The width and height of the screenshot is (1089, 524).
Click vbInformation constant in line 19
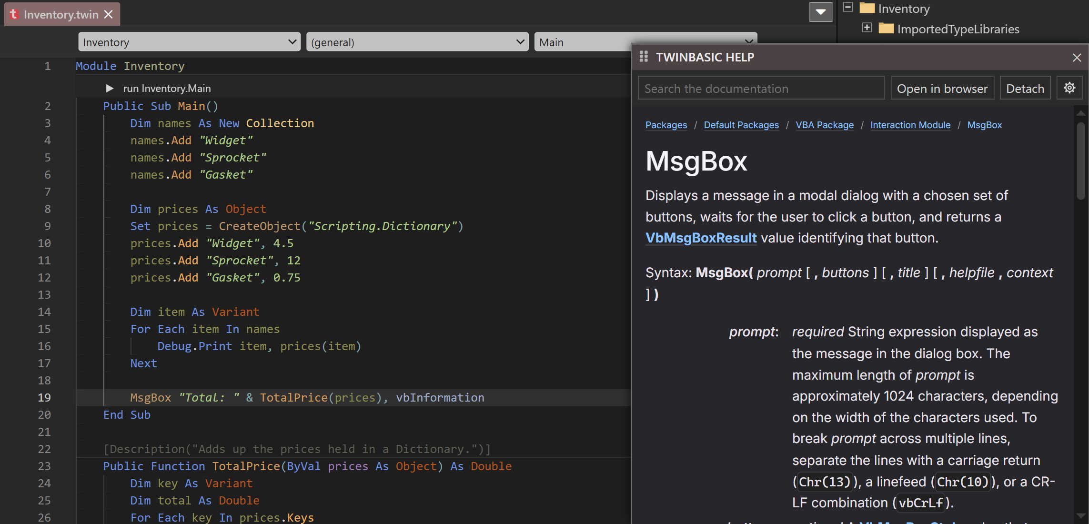(x=440, y=398)
